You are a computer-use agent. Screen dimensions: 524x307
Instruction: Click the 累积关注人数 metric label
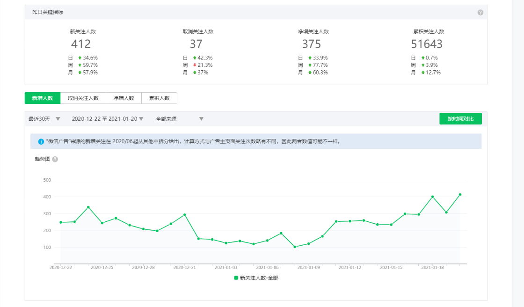(x=429, y=31)
